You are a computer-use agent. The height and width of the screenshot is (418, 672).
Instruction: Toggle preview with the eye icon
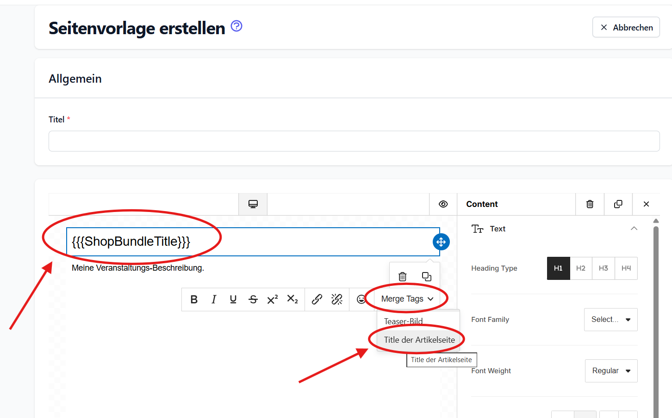(x=443, y=204)
